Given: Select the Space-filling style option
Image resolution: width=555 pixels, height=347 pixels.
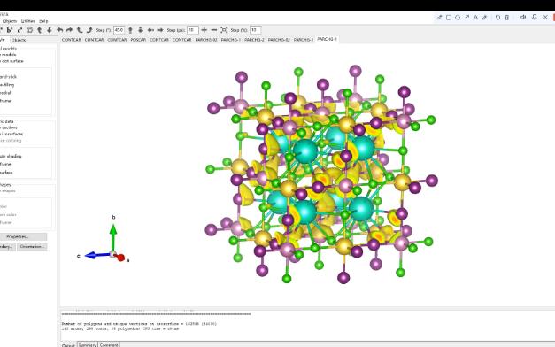Looking at the screenshot, I should [7, 85].
